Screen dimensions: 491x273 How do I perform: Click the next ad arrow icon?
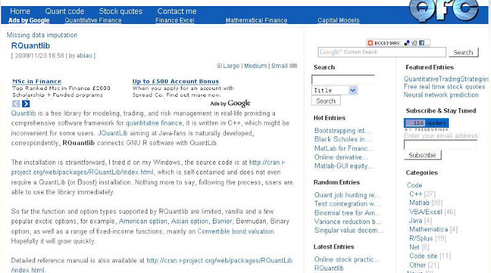tap(26, 103)
